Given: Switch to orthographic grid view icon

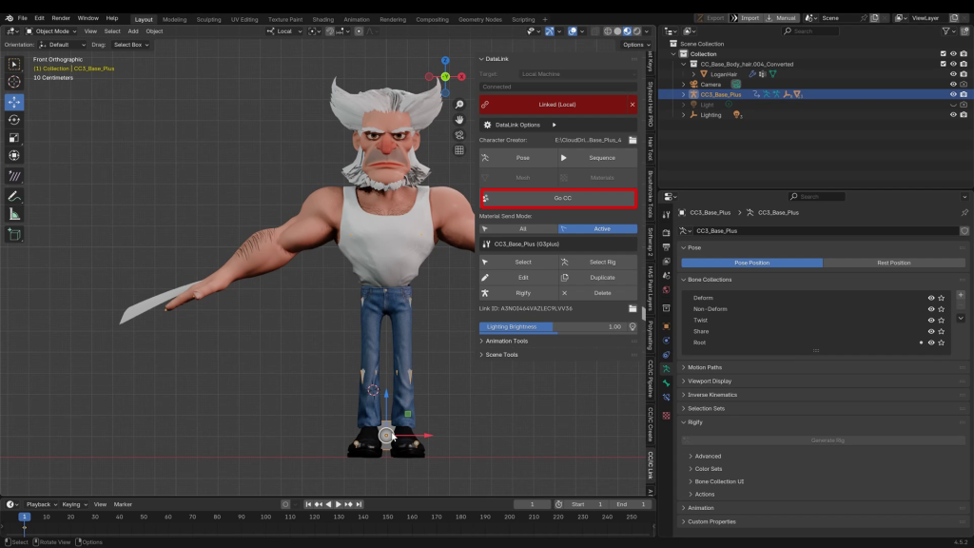Looking at the screenshot, I should pos(458,150).
